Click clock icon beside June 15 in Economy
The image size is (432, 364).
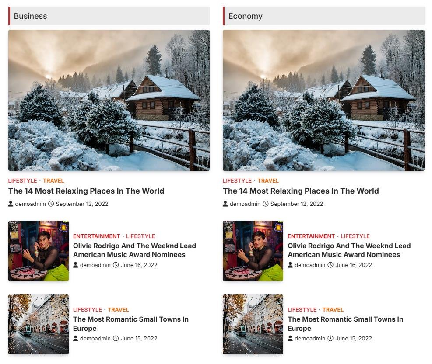click(x=330, y=338)
